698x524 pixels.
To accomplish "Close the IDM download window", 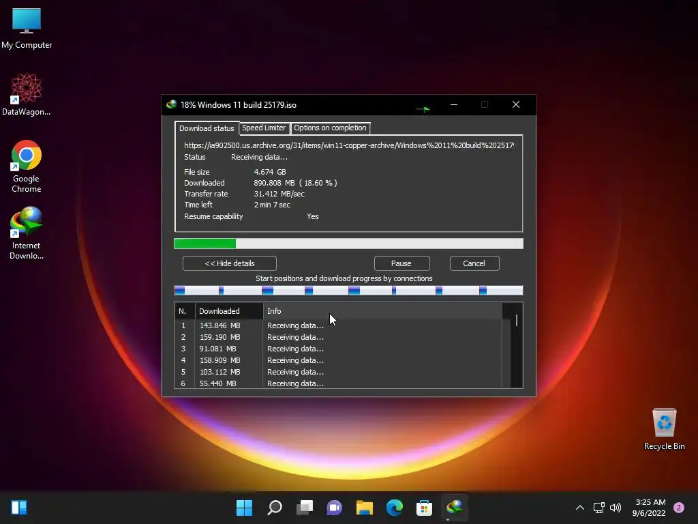I will (x=516, y=104).
